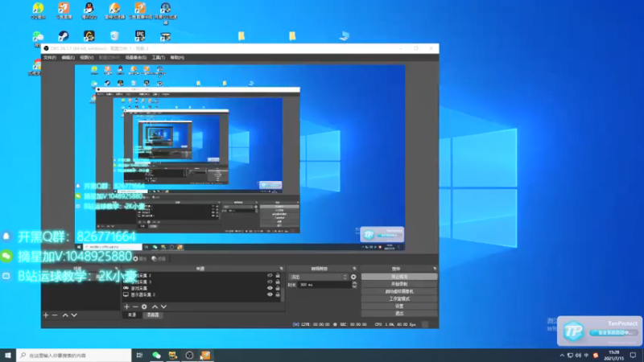Undock the sources panel via header icon
Image resolution: width=644 pixels, height=362 pixels.
[x=281, y=269]
